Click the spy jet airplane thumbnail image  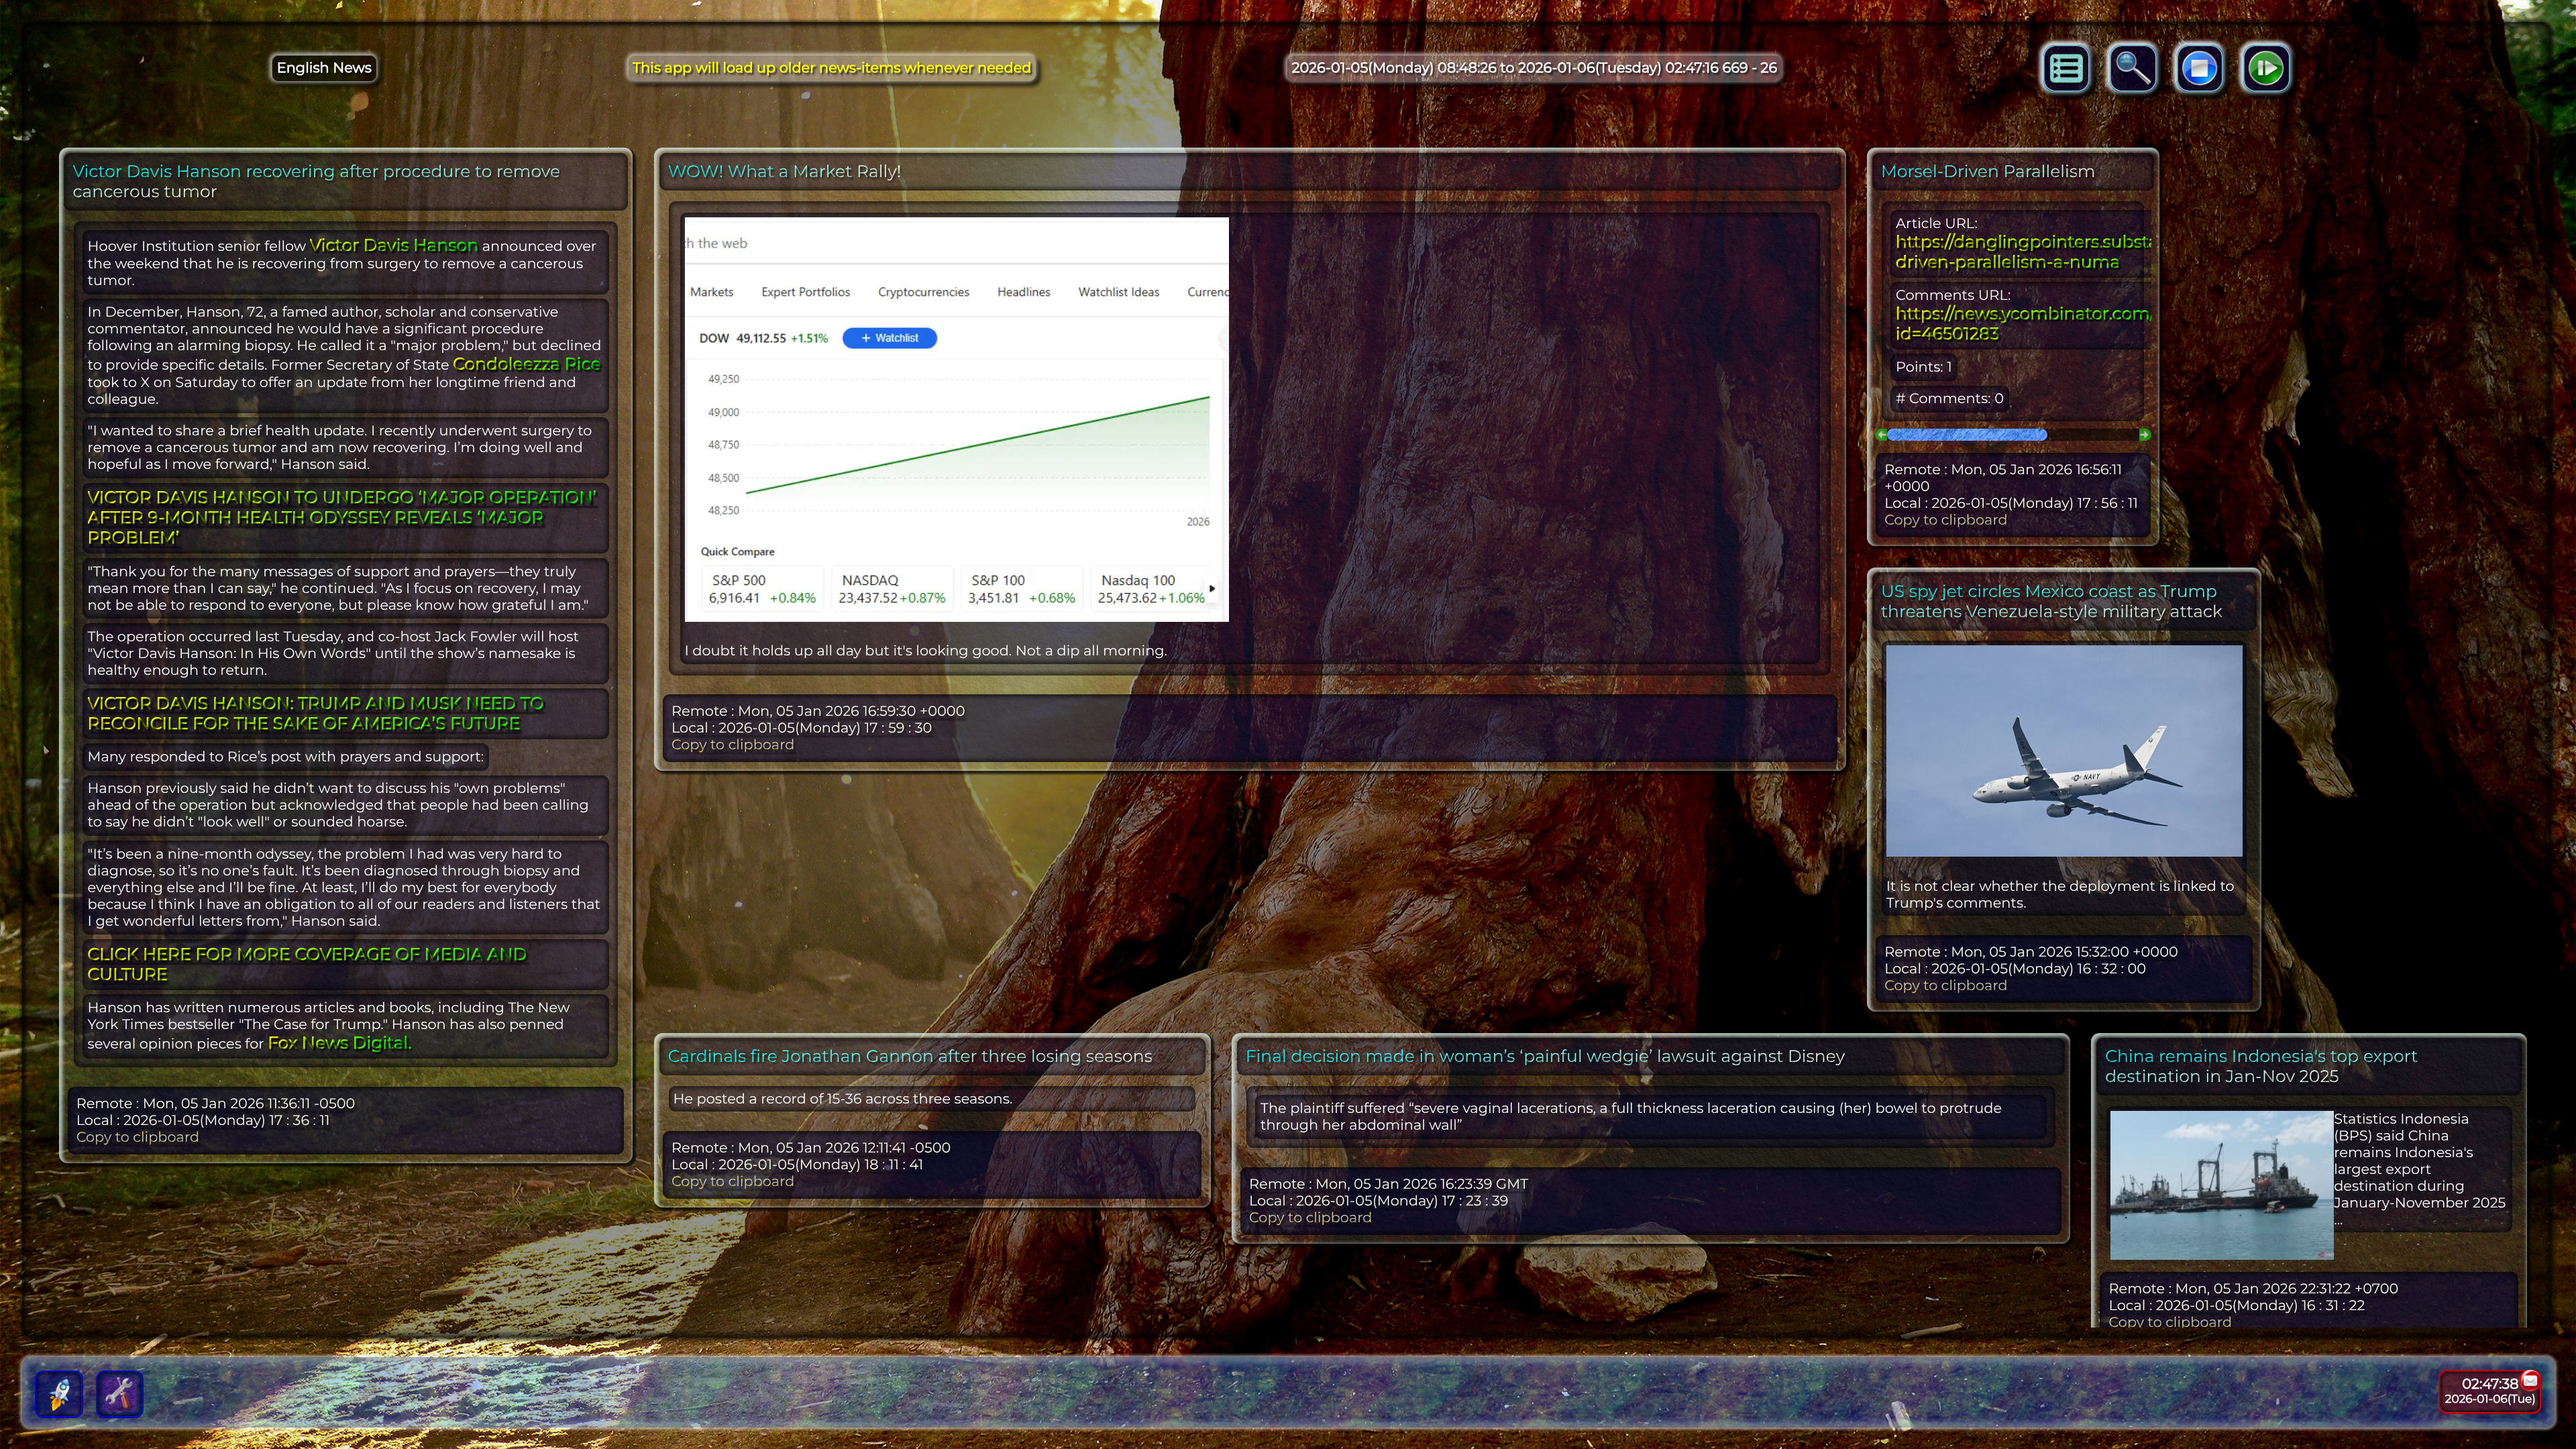tap(2063, 750)
